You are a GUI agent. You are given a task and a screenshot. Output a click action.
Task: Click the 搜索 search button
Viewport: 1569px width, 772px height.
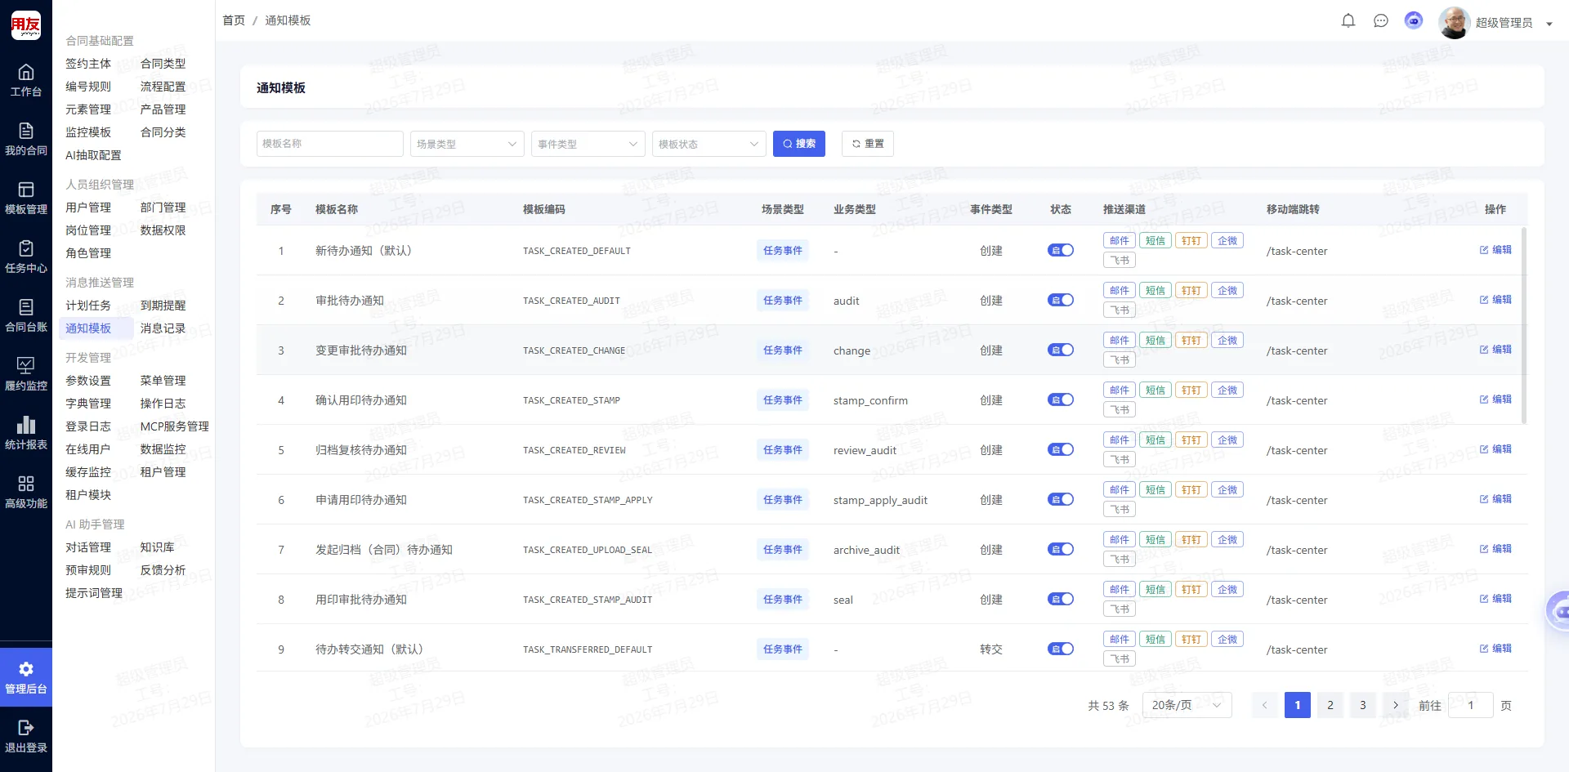coord(799,144)
